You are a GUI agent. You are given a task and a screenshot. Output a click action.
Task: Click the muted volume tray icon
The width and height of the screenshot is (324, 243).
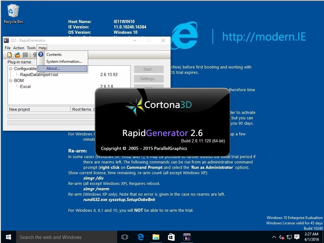point(281,237)
